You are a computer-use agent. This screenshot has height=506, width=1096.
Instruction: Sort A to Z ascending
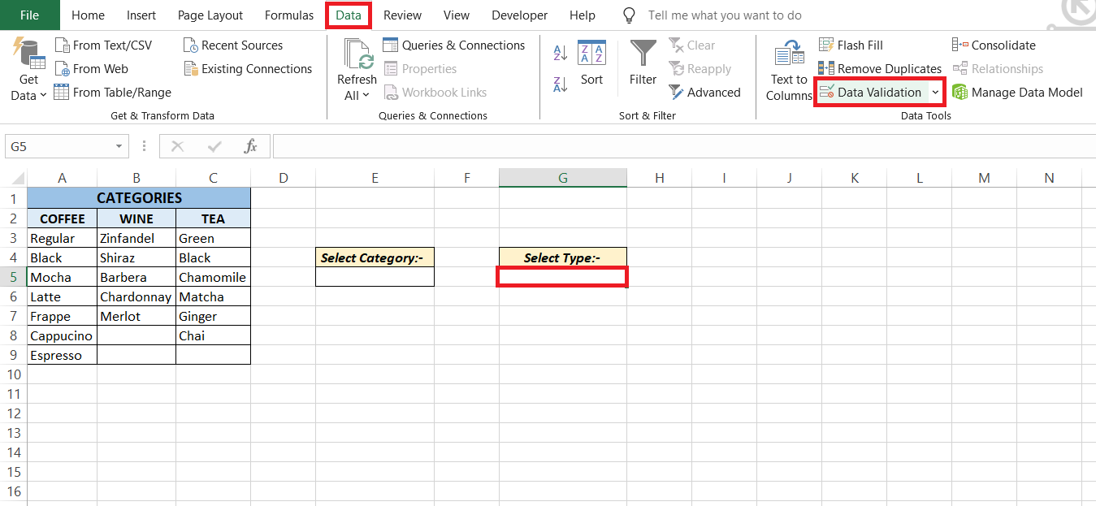click(x=561, y=54)
